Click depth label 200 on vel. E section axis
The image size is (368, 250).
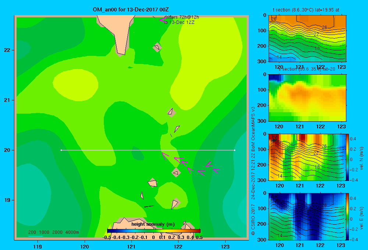coord(262,224)
